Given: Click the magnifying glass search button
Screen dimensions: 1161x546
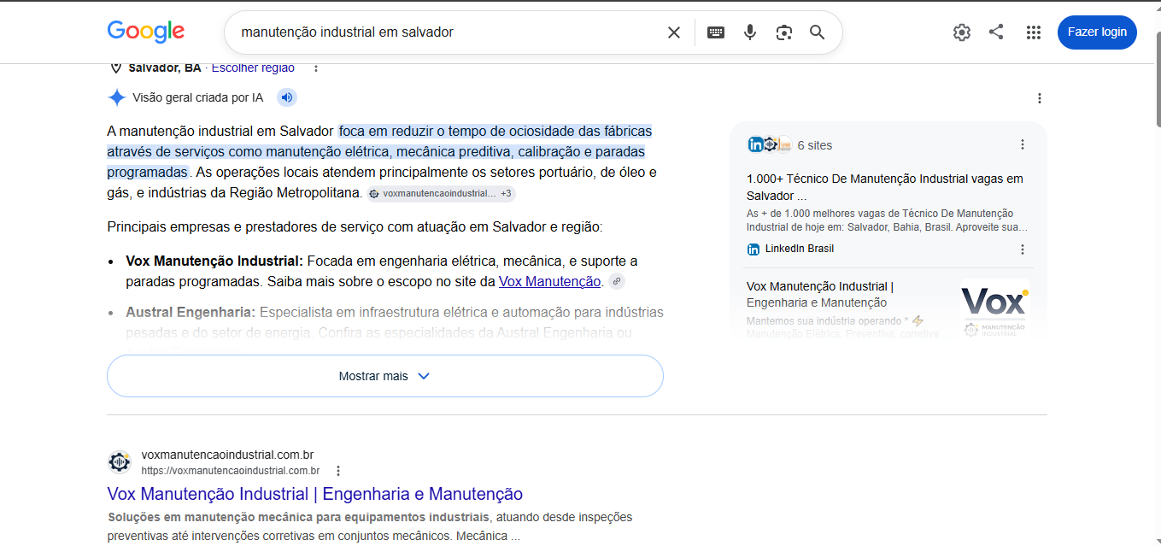Looking at the screenshot, I should point(818,32).
